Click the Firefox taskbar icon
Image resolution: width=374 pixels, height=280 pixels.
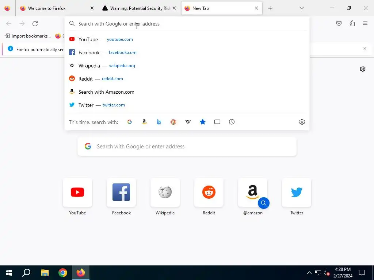[x=81, y=273]
